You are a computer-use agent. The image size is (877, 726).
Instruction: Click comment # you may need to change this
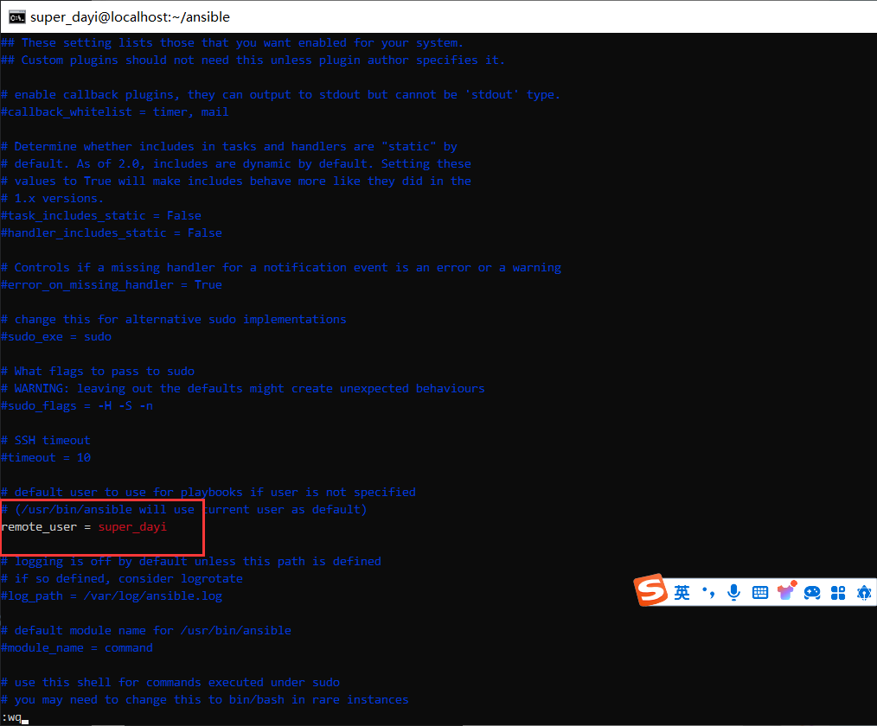click(x=205, y=700)
